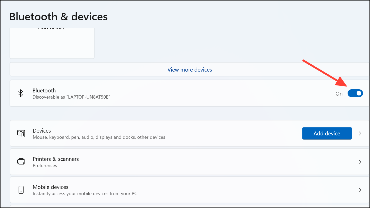Viewport: 370px width, 208px height.
Task: Expand Mobile devices using the right chevron
Action: pyautogui.click(x=360, y=190)
